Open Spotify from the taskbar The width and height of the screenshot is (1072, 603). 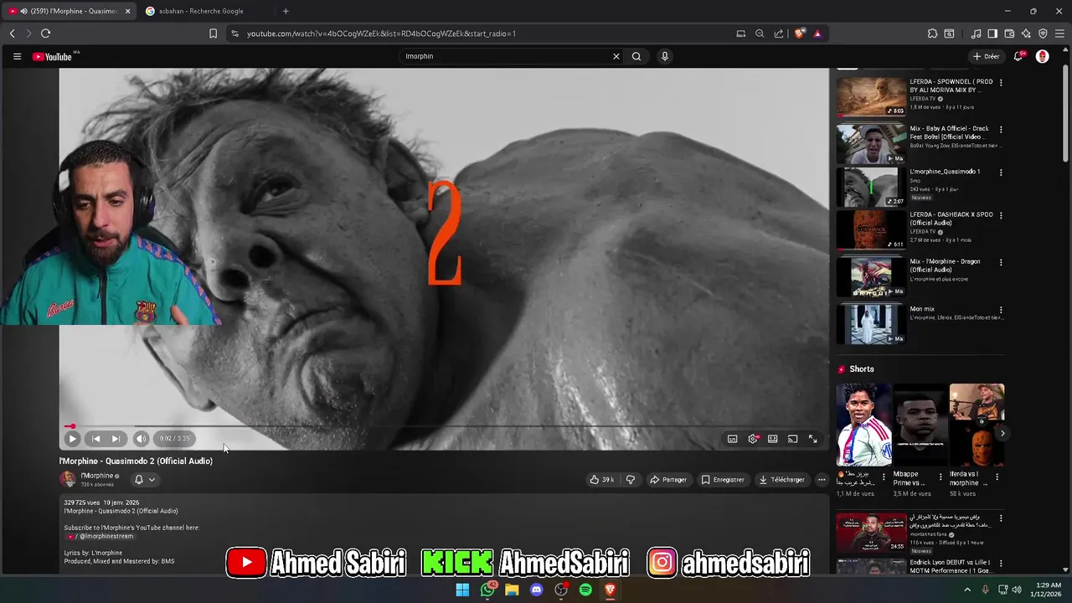click(x=585, y=590)
